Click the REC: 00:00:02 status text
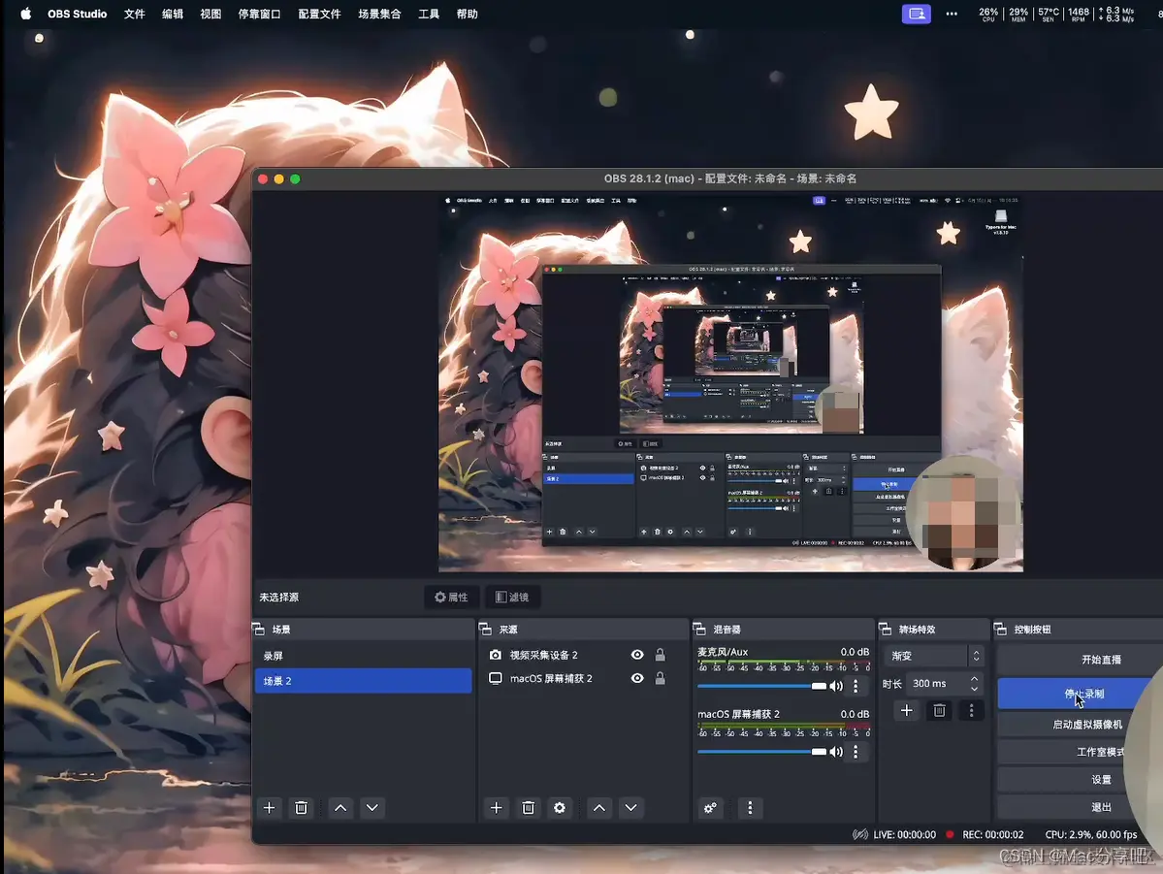The image size is (1163, 874). coord(992,834)
